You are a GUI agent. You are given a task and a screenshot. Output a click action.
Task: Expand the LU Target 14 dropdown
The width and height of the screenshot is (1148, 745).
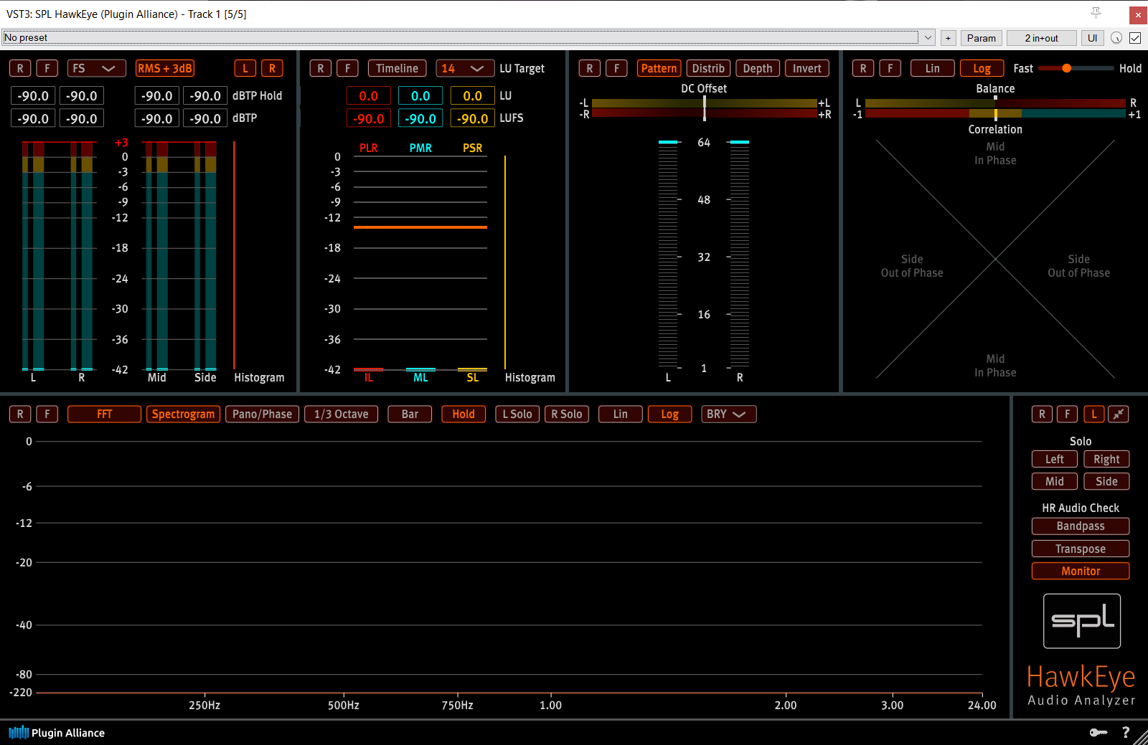pos(464,68)
